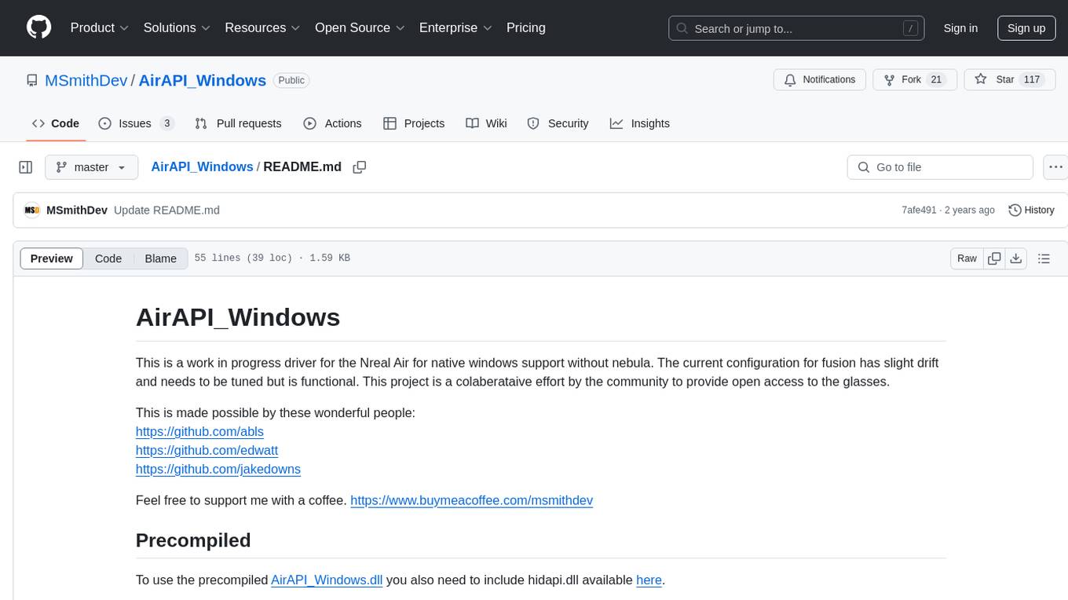Click the Notifications bell button

coord(820,80)
